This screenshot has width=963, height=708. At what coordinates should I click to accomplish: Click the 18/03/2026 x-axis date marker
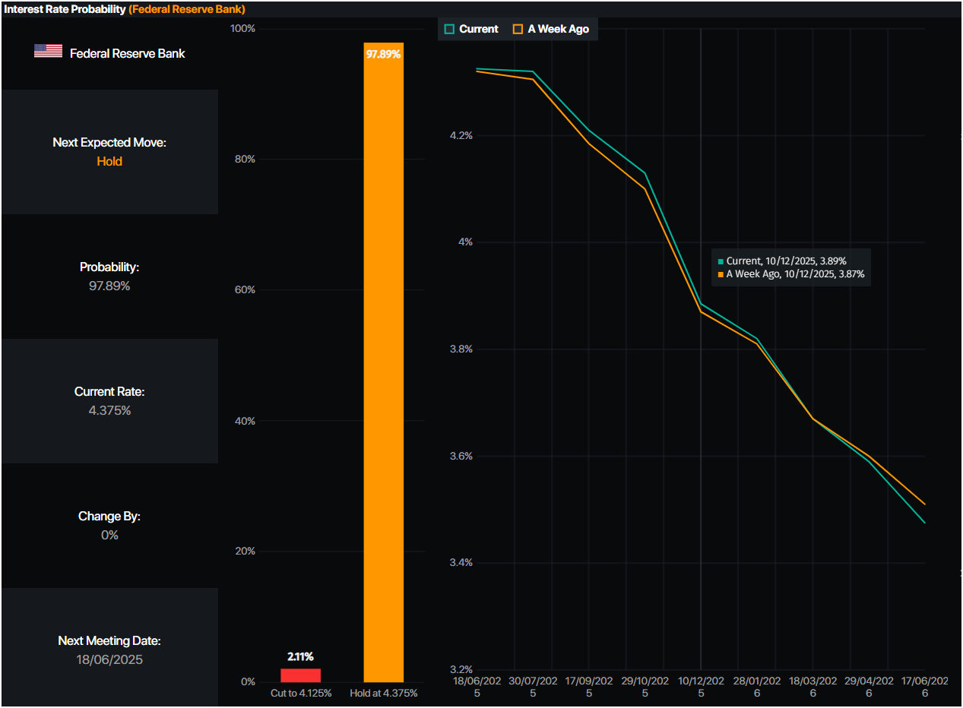coord(813,687)
